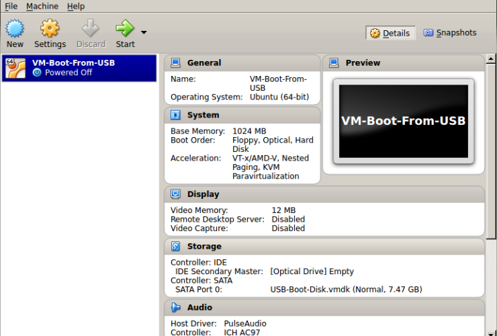Click the Discard toolbar icon
This screenshot has height=336, width=497.
(91, 28)
